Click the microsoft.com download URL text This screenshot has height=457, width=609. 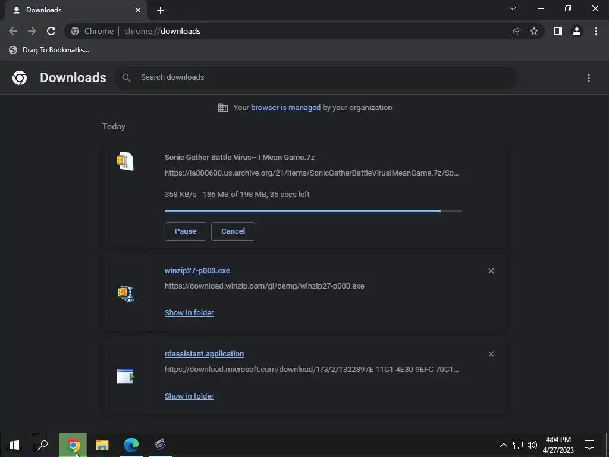point(312,369)
